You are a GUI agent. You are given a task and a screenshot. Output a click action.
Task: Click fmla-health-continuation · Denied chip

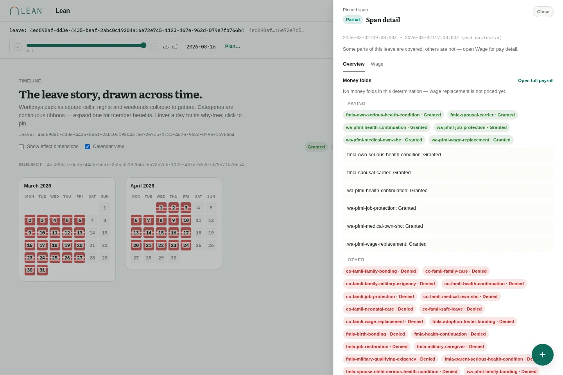point(450,334)
